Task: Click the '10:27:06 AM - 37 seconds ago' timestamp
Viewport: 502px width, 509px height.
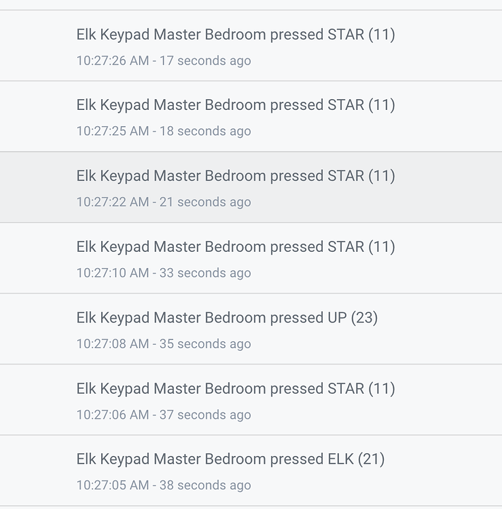Action: tap(163, 415)
